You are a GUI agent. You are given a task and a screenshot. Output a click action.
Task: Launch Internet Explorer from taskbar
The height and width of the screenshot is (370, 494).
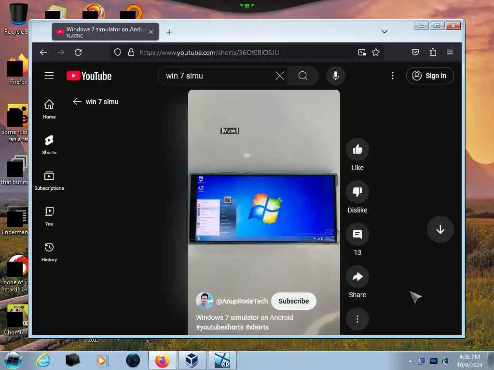pos(43,360)
